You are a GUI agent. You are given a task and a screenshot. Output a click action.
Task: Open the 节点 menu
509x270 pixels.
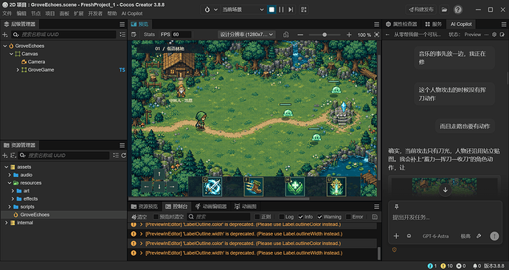click(x=35, y=13)
